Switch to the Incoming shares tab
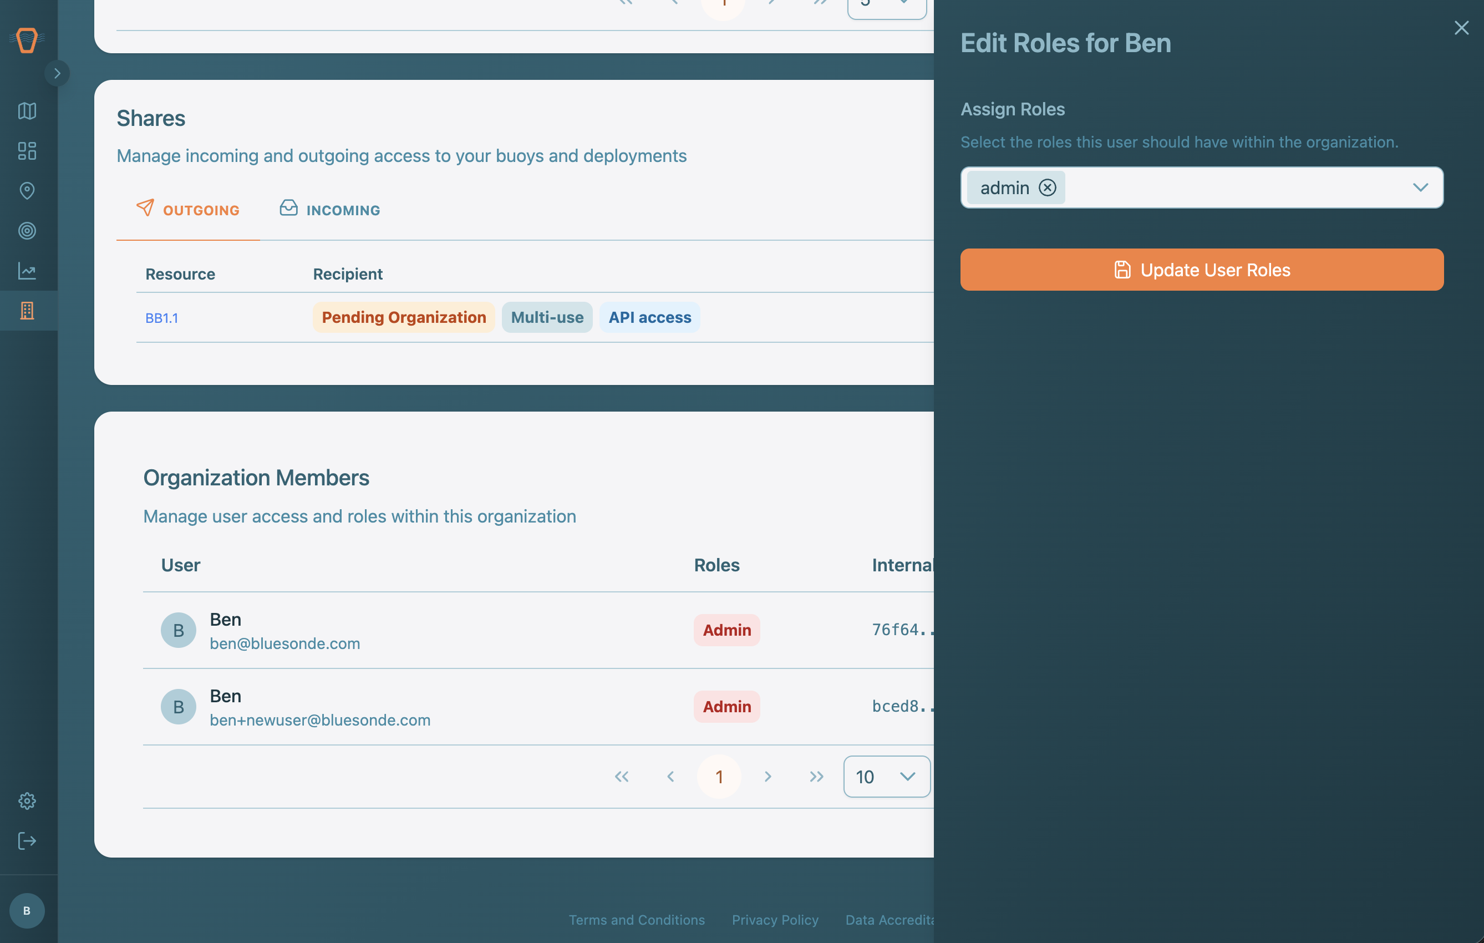Screen dimensions: 1484x943 click(330, 210)
